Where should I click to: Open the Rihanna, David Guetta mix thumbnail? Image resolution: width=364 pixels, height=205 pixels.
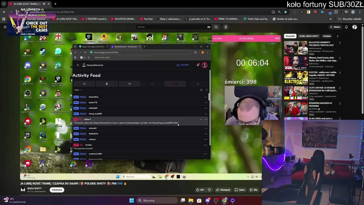tap(296, 63)
